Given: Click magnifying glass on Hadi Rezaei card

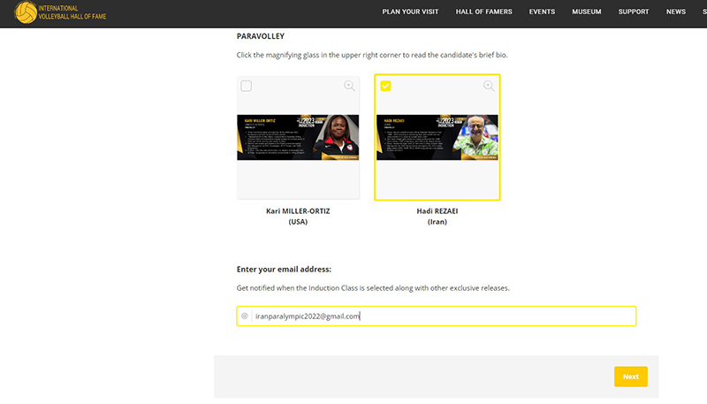Looking at the screenshot, I should point(489,86).
